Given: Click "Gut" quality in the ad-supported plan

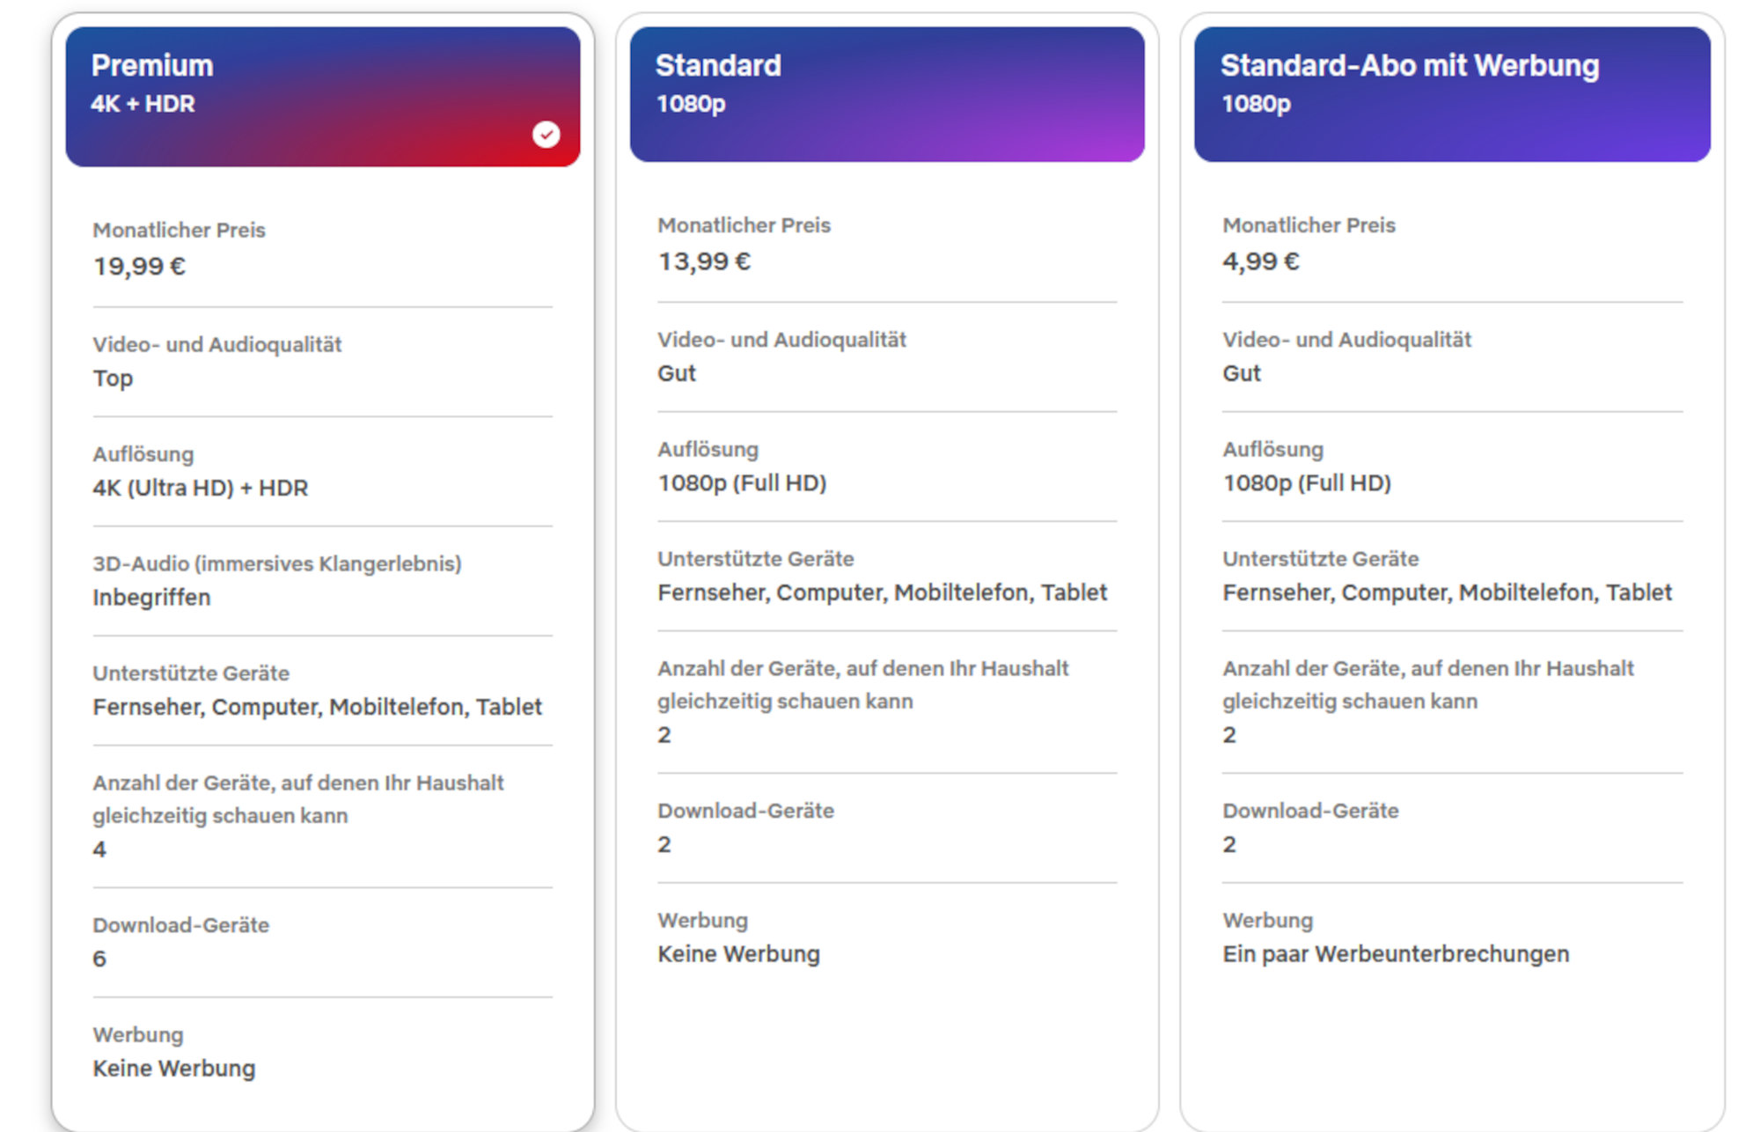Looking at the screenshot, I should click(x=1241, y=373).
